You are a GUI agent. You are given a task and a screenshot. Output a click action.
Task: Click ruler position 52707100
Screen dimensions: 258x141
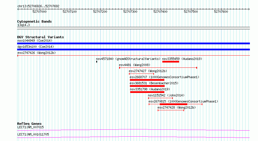(70, 12)
